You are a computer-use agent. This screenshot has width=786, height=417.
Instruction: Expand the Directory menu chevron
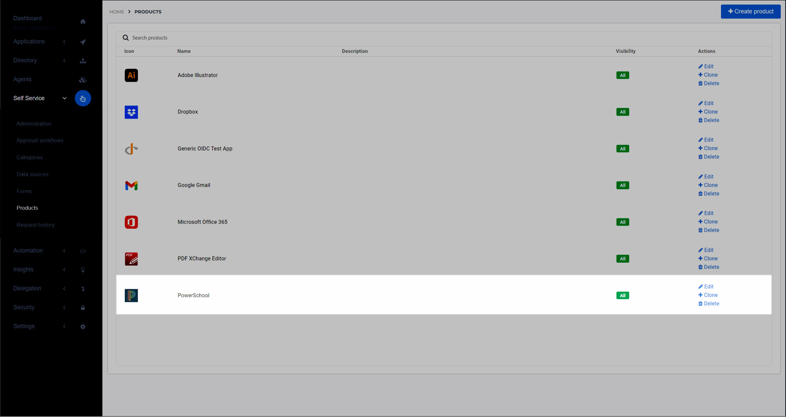click(x=64, y=61)
